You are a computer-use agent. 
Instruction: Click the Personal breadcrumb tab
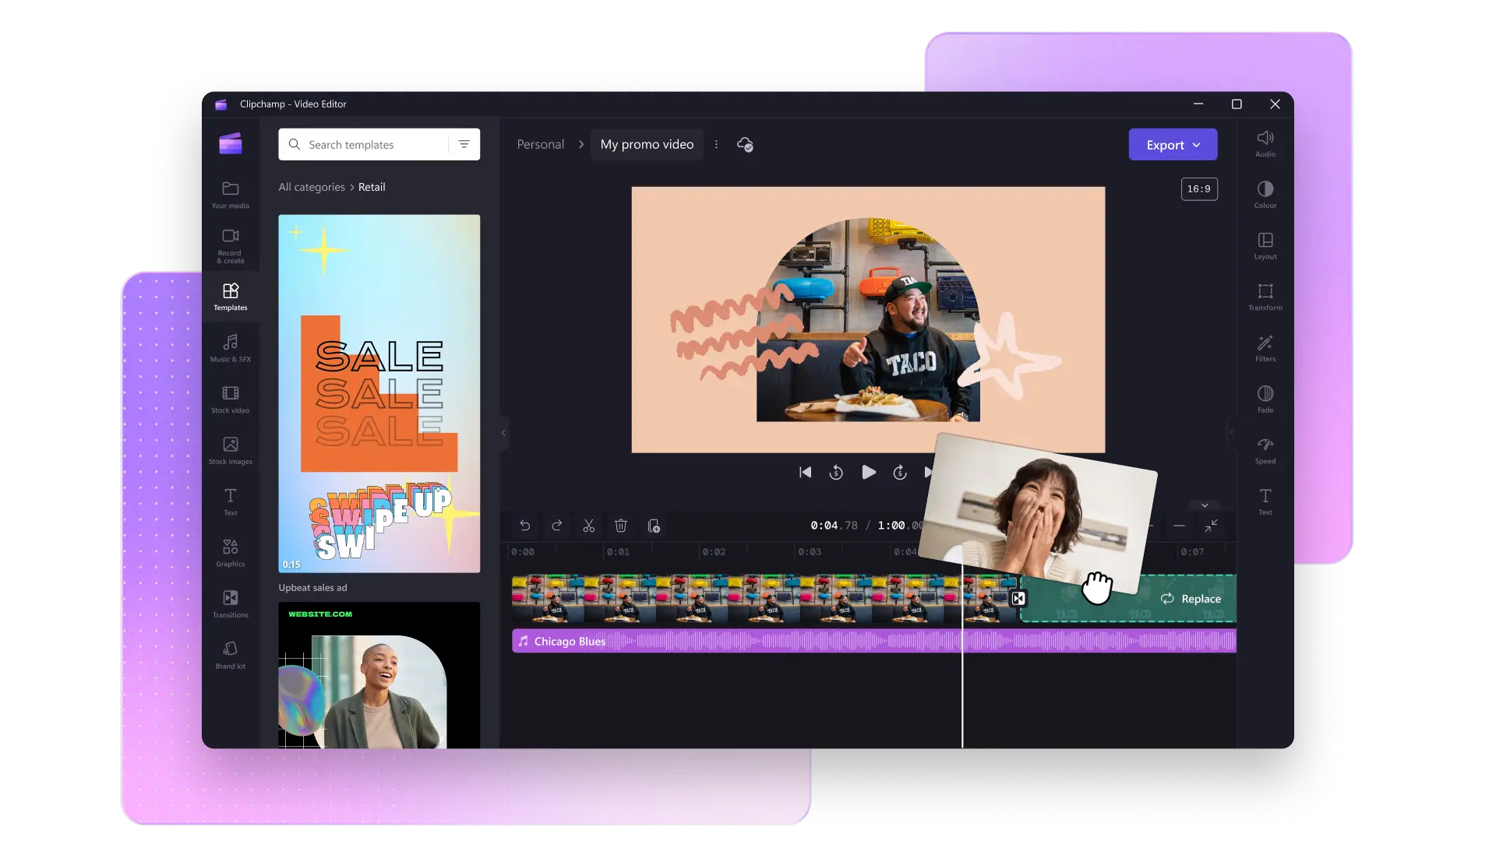tap(539, 144)
